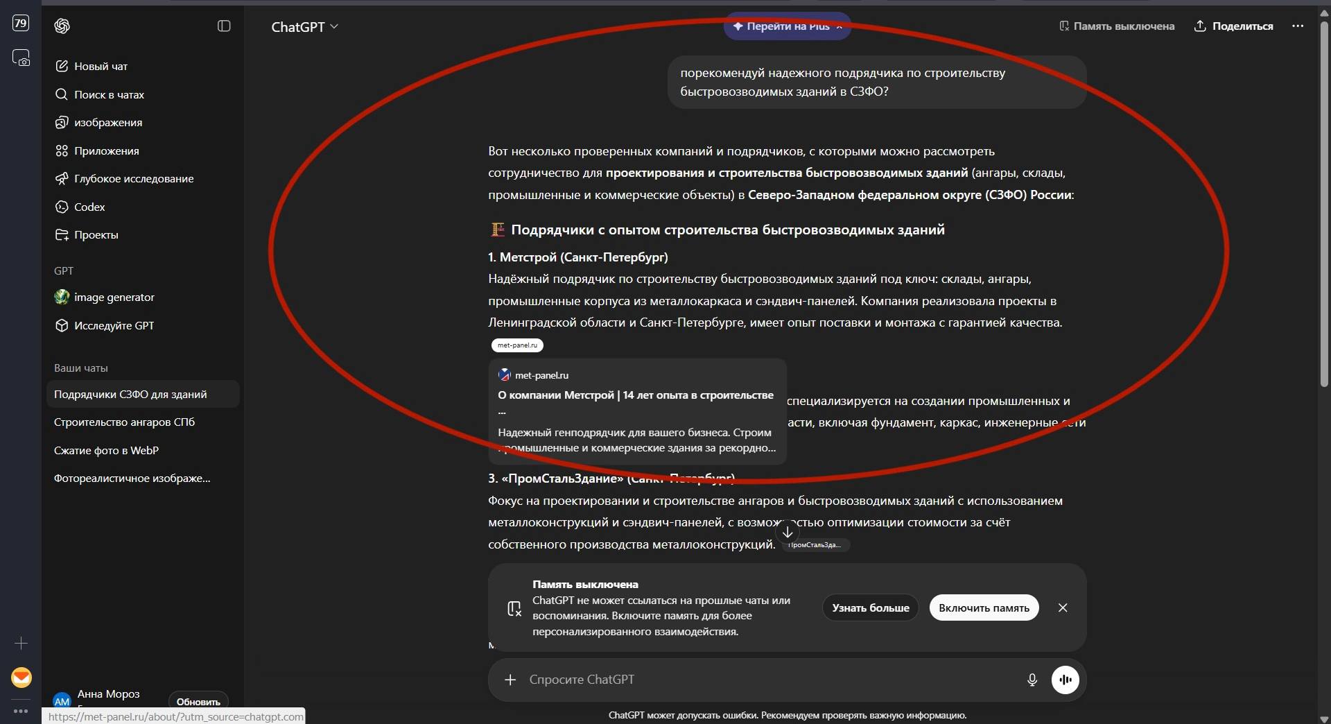Screen dimensions: 1331x724
Task: Dismiss the memory notification with X
Action: (1063, 607)
